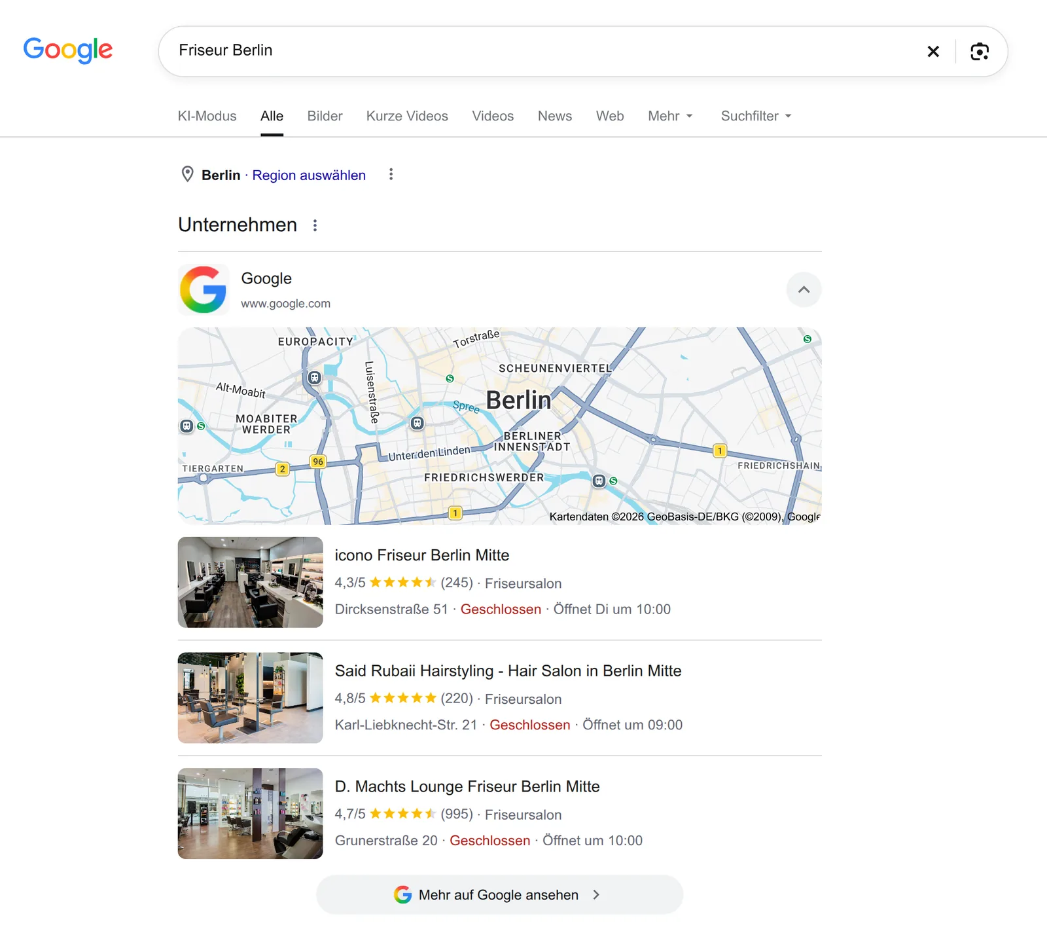The height and width of the screenshot is (950, 1047).
Task: Click the S-Bahn icon near Scheunenviertel
Action: coord(450,378)
